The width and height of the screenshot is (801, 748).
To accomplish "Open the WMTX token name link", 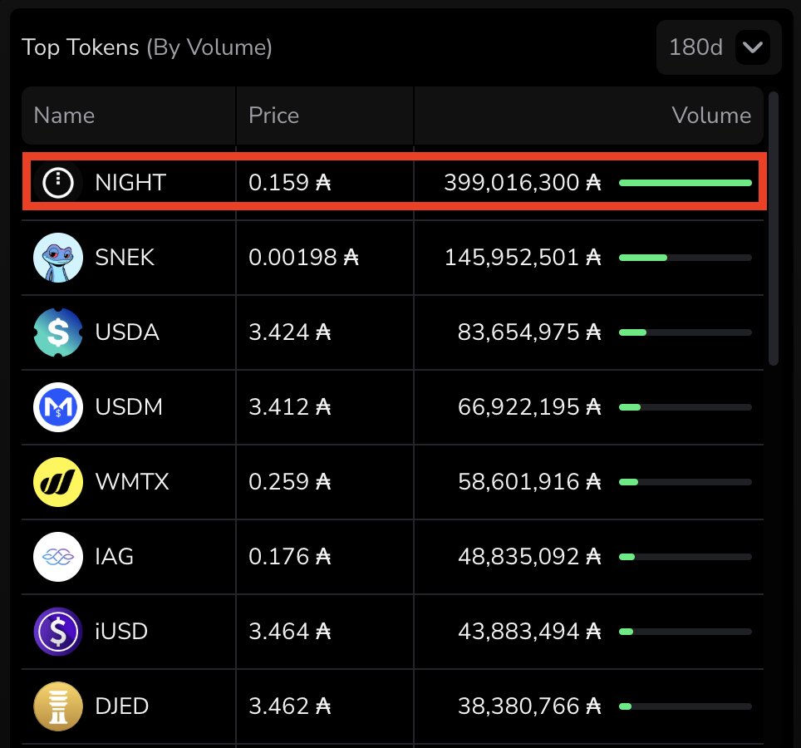I will [x=132, y=482].
